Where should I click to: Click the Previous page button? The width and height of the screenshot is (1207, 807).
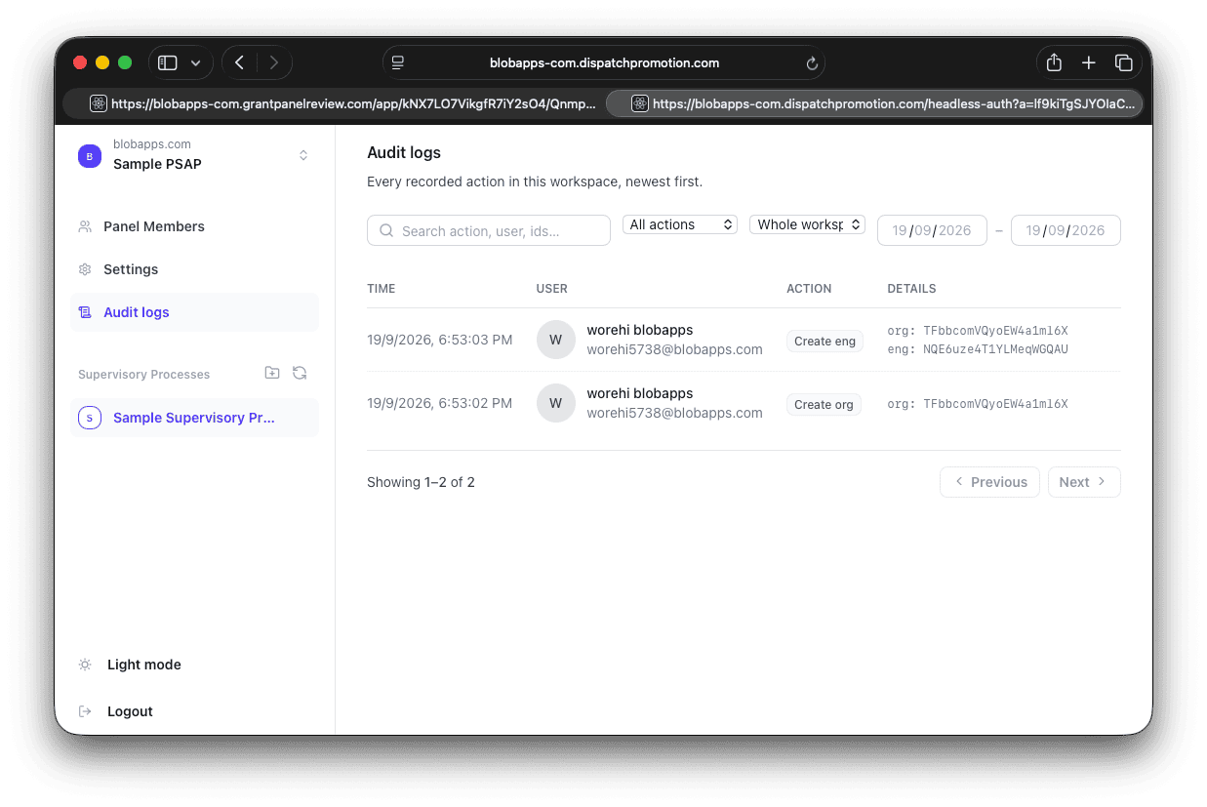pos(989,482)
